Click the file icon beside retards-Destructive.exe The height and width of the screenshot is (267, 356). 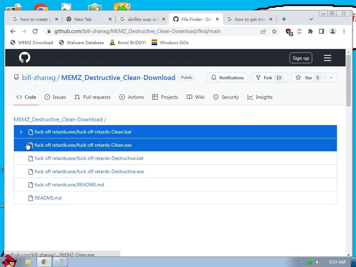point(31,172)
